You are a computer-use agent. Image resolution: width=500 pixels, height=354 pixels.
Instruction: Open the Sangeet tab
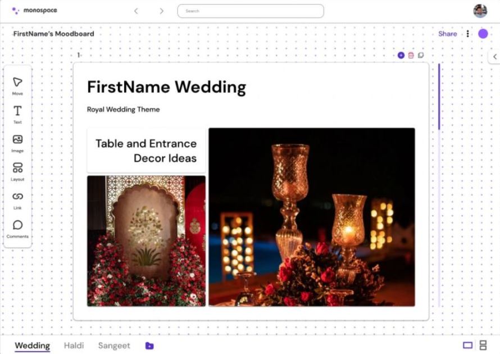click(114, 346)
